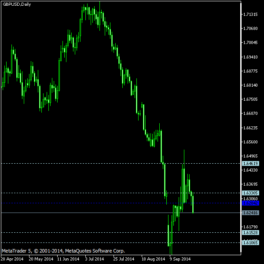
Task: Click the 1.66235 price axis label
Action: (250, 128)
